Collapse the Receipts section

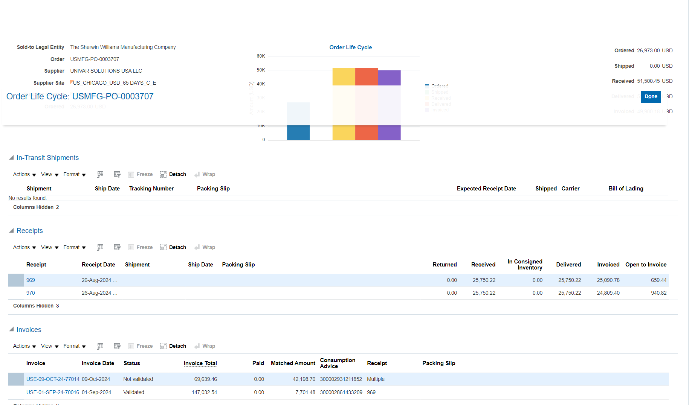pyautogui.click(x=12, y=230)
